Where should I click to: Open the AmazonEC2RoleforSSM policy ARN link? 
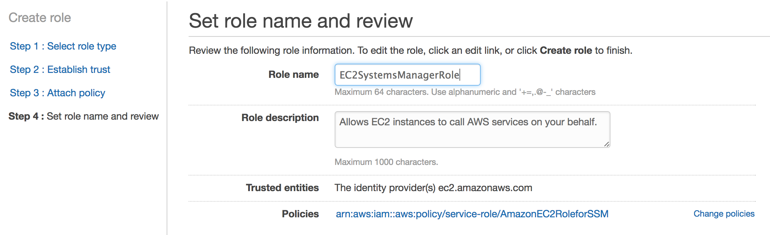[472, 214]
